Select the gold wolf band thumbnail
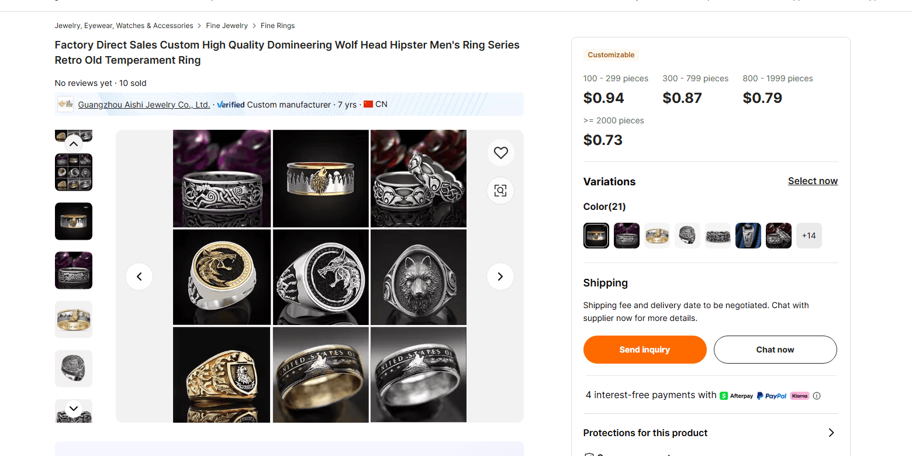This screenshot has height=456, width=912. point(74,320)
